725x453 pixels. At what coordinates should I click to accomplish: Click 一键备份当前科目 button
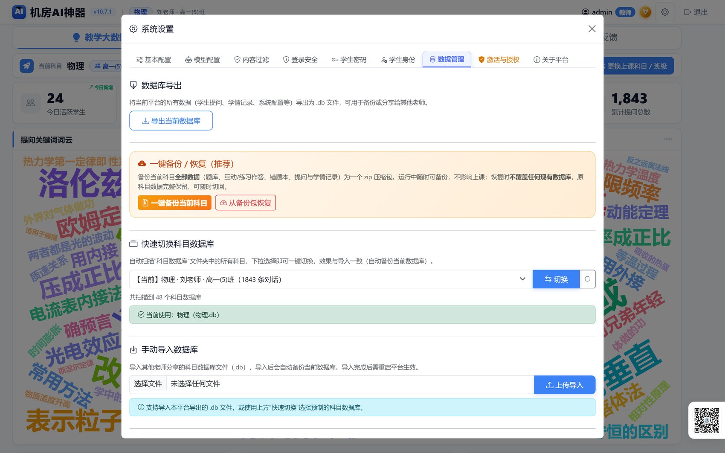[174, 203]
